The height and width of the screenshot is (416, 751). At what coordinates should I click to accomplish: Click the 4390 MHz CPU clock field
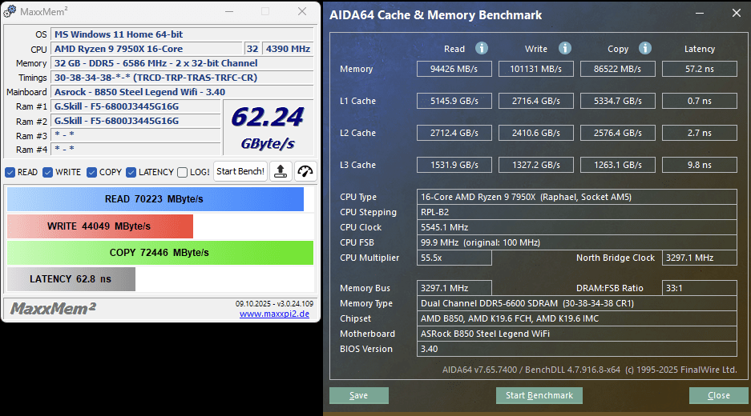pyautogui.click(x=288, y=49)
